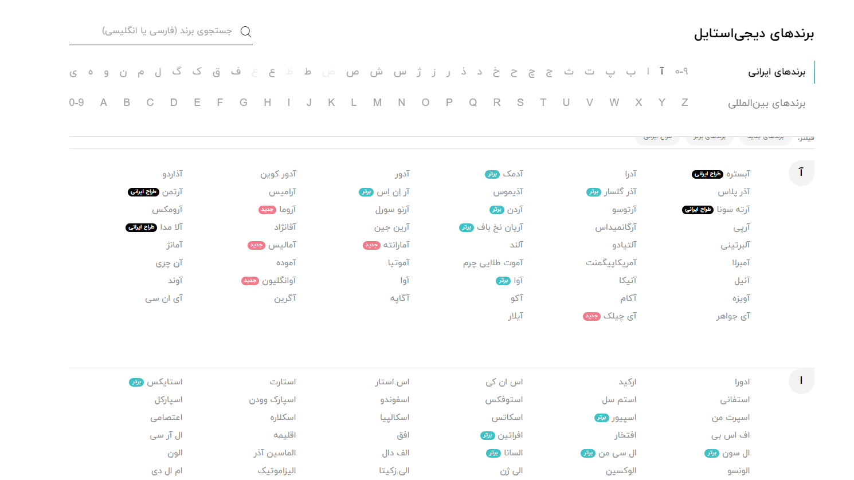The height and width of the screenshot is (480, 854).
Task: Open the آمریکاپیگمنت brand page
Action: click(x=611, y=262)
